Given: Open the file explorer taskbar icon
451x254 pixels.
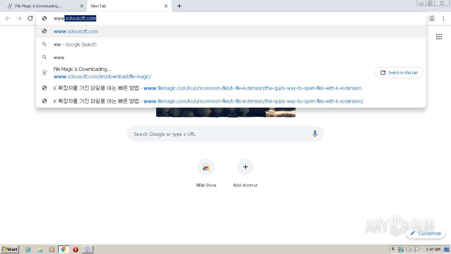Looking at the screenshot, I should 40,249.
